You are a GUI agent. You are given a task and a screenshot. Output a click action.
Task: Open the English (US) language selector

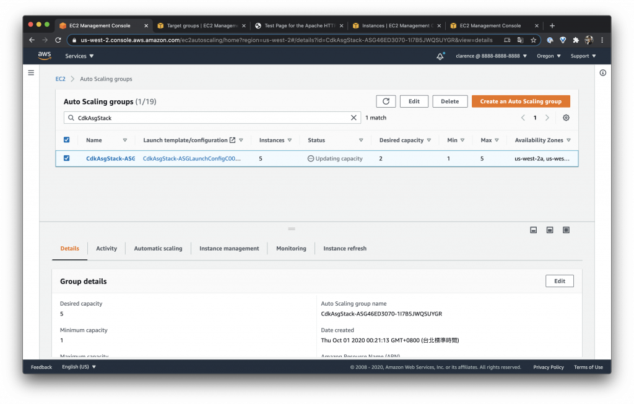pyautogui.click(x=79, y=367)
